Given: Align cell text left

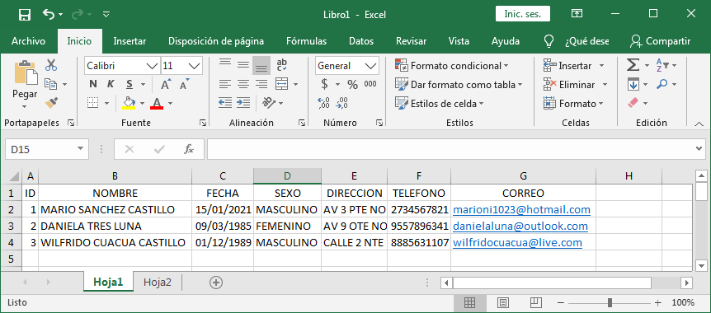Looking at the screenshot, I should point(225,84).
